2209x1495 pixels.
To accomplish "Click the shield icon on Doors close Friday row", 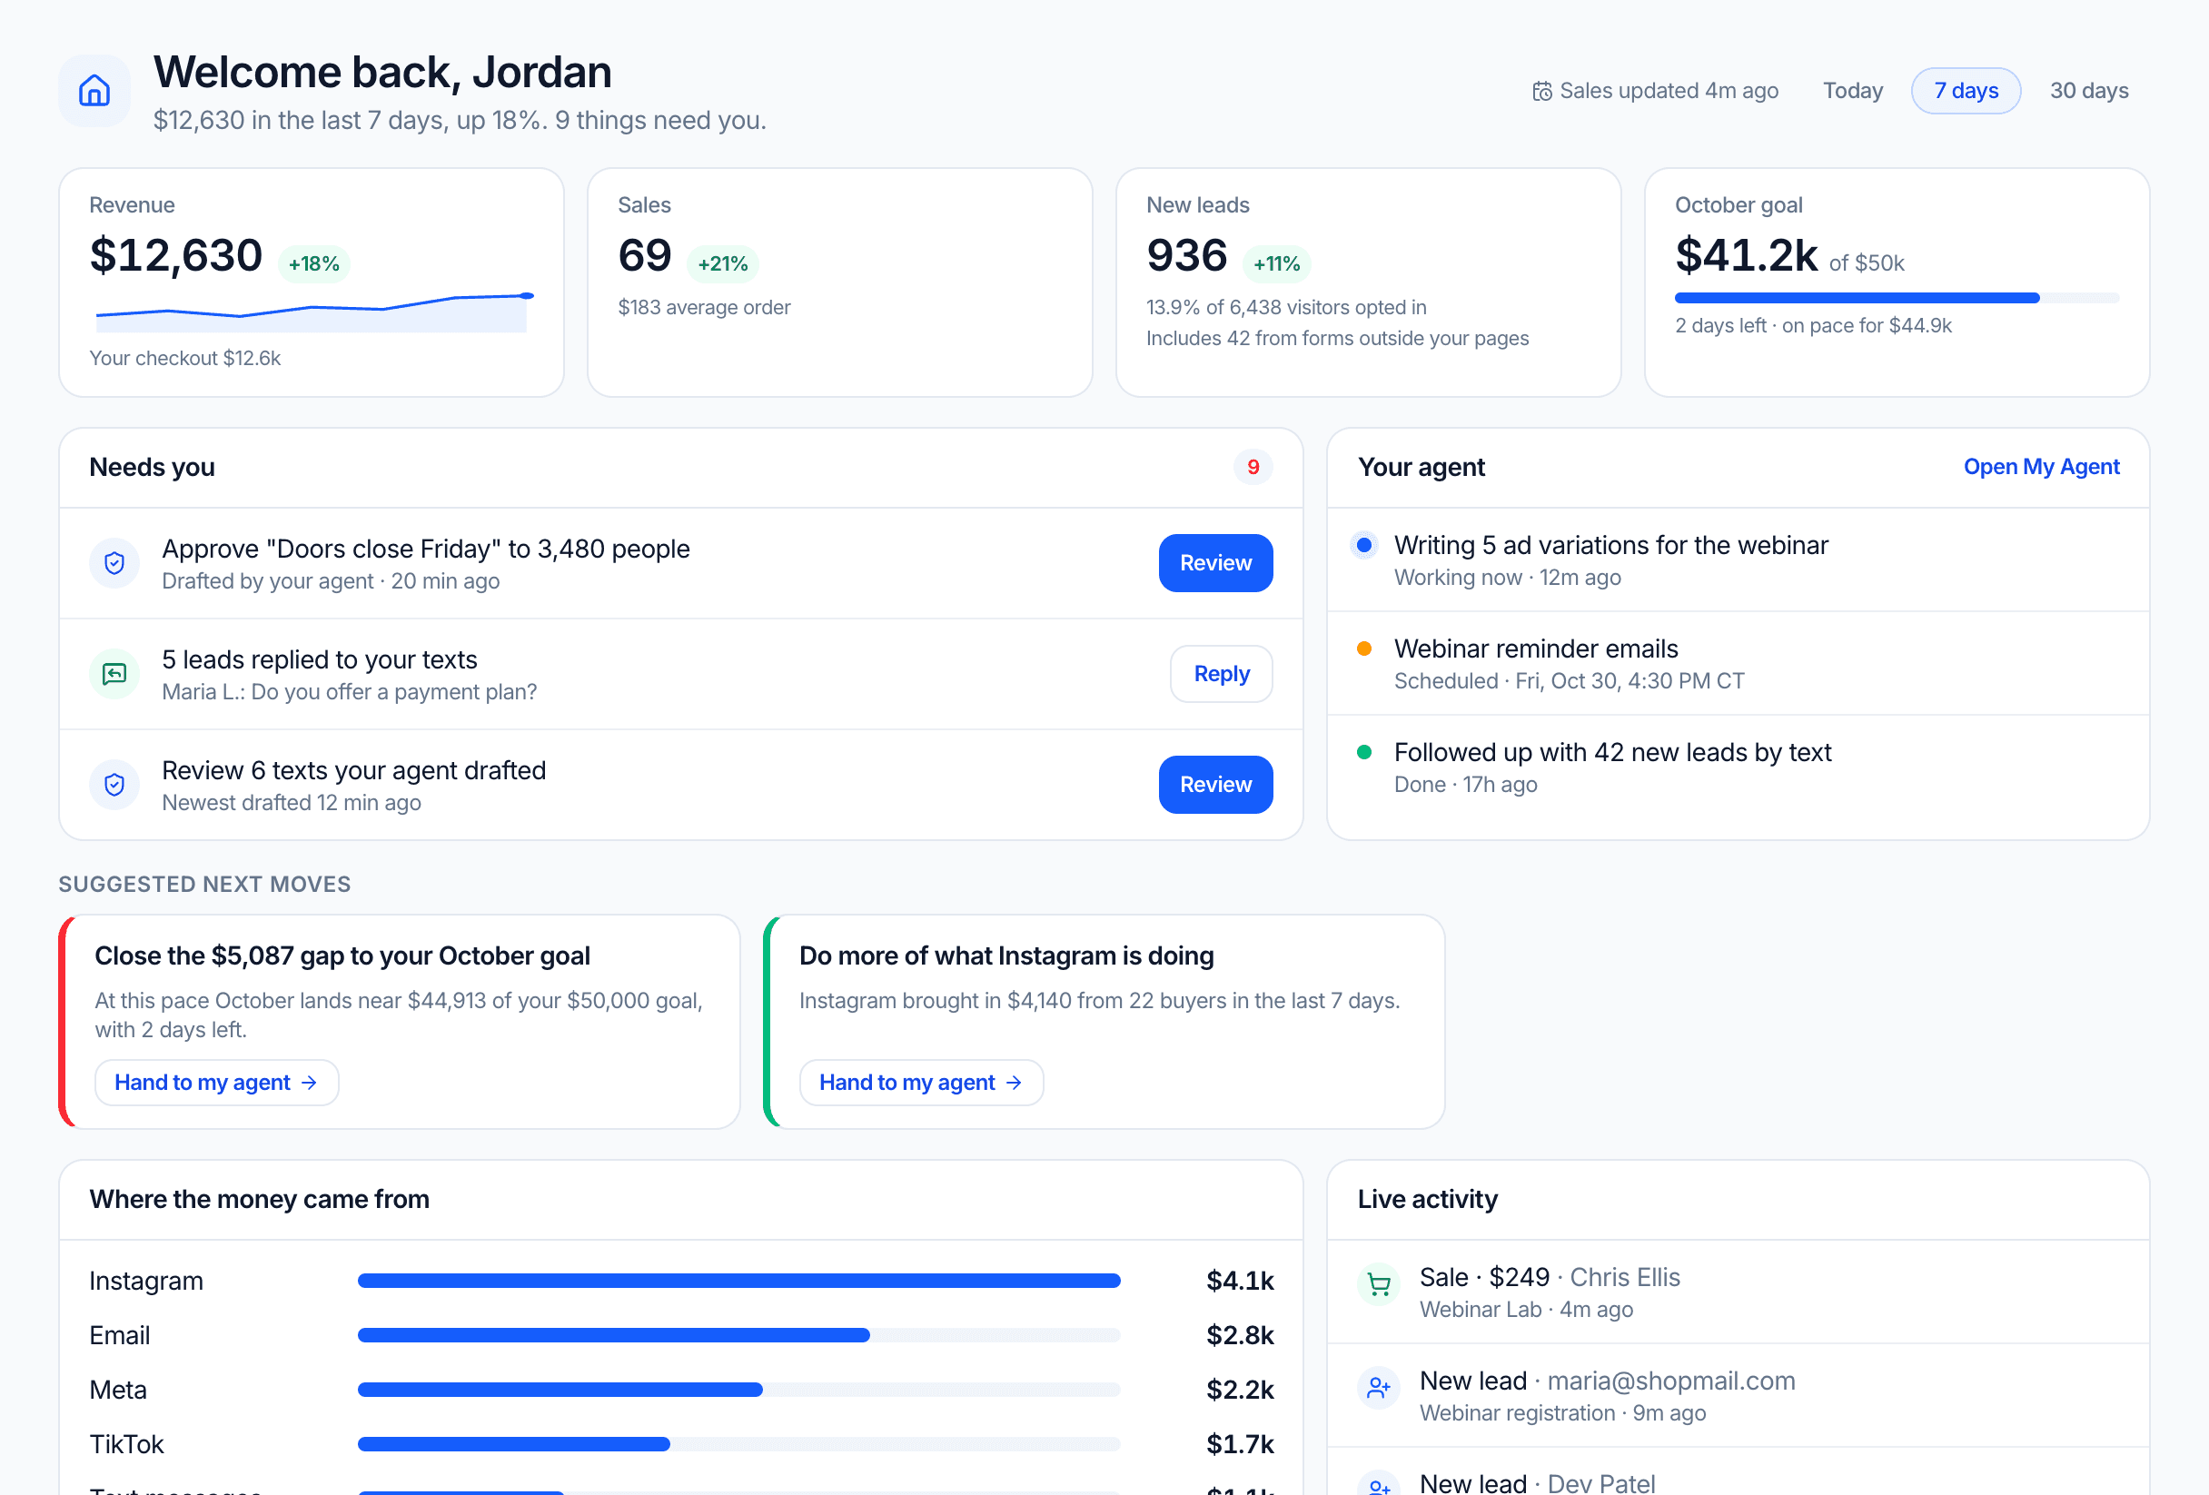I will point(114,564).
